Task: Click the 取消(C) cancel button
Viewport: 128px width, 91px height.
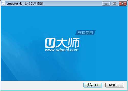Action: 115,85
